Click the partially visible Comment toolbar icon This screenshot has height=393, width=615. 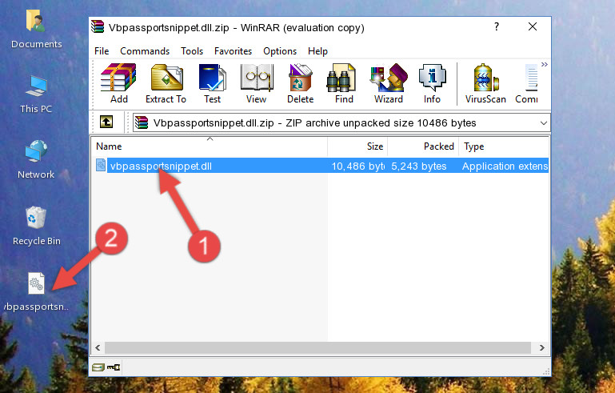(527, 83)
